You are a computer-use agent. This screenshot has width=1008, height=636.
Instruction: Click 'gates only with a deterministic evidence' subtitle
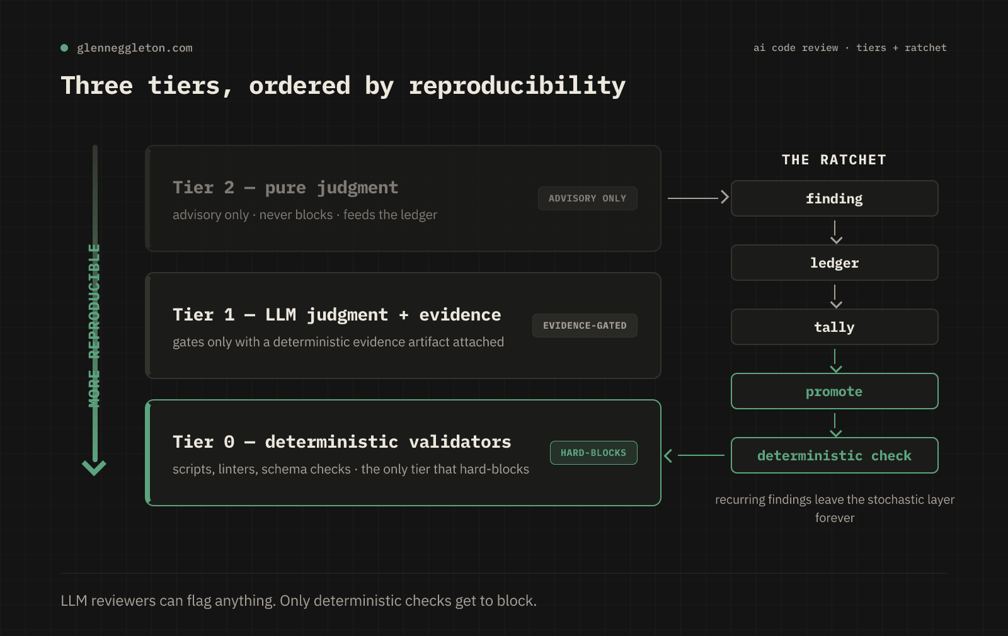pos(338,342)
